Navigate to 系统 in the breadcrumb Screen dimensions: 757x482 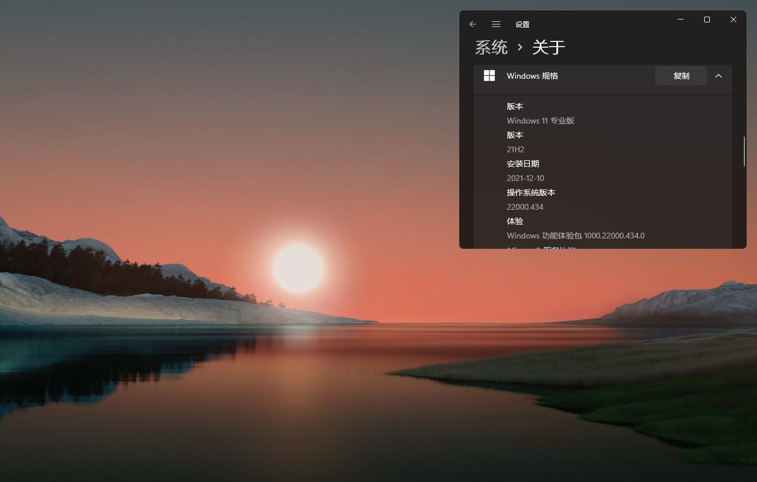tap(491, 47)
